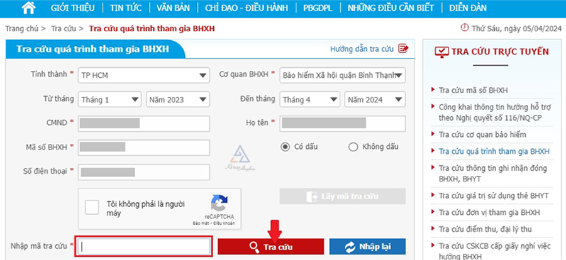Image resolution: width=566 pixels, height=260 pixels.
Task: Select the 'Không dấu' radio button
Action: point(353,147)
